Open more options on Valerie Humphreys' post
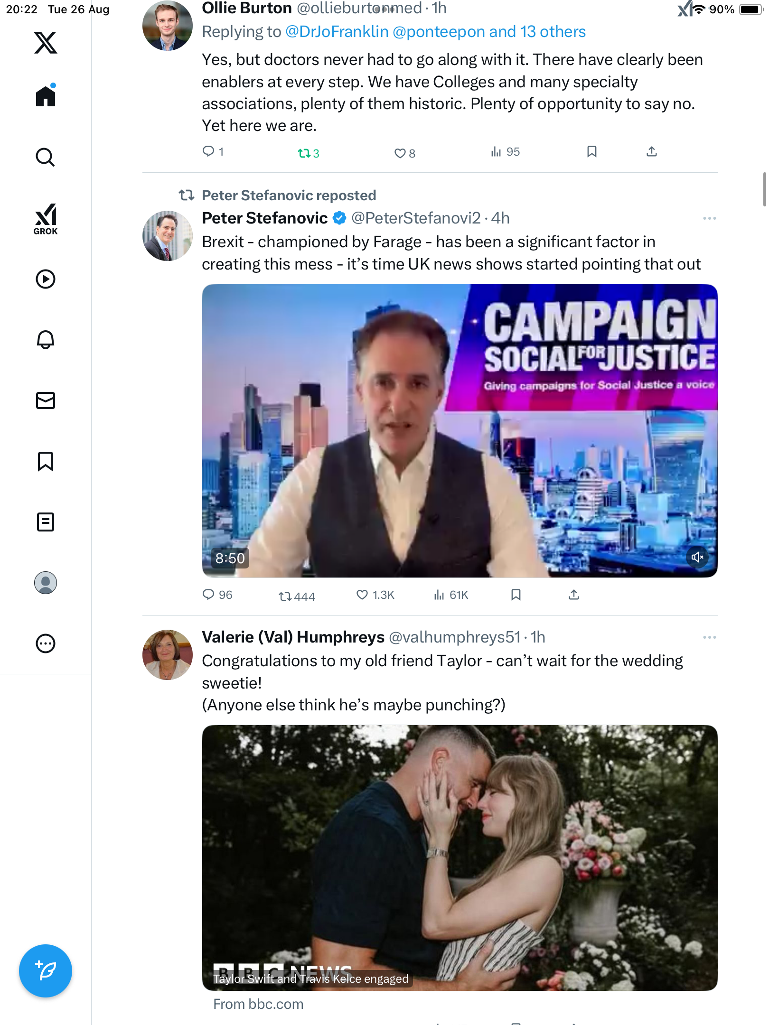The width and height of the screenshot is (769, 1025). tap(709, 637)
